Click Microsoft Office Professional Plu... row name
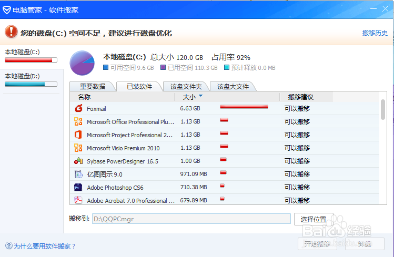The image size is (394, 257). (130, 122)
